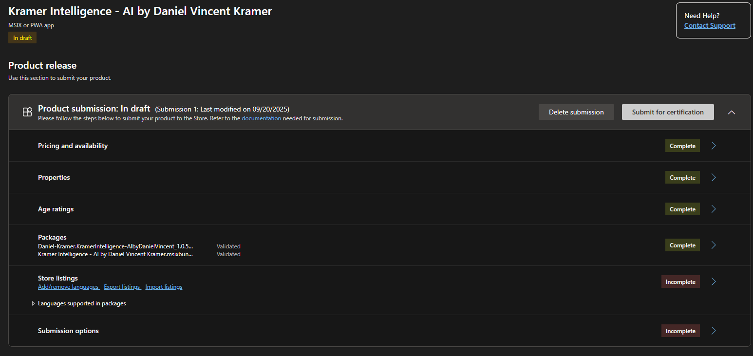
Task: Click the Export listings link
Action: [122, 287]
